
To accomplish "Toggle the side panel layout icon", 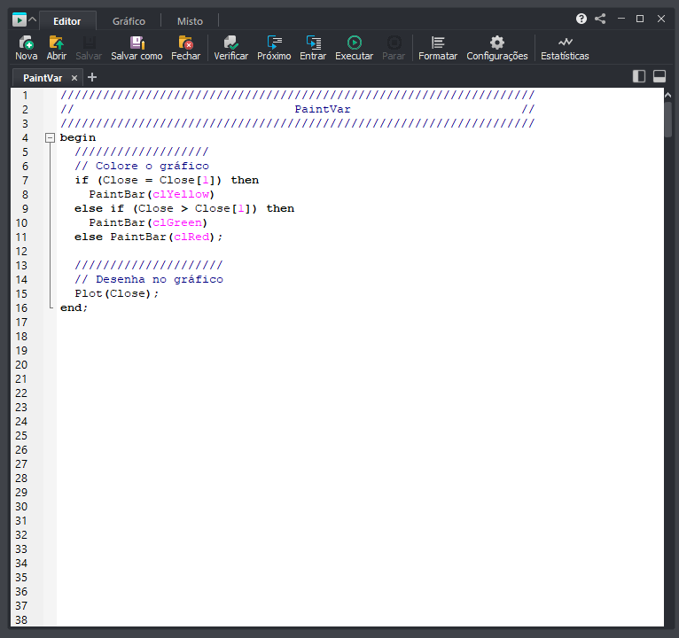I will click(639, 76).
